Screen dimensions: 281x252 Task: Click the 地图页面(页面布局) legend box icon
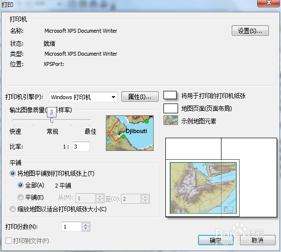(171, 108)
